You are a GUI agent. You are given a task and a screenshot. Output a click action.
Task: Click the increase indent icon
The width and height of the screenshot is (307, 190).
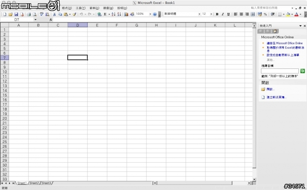(272, 14)
